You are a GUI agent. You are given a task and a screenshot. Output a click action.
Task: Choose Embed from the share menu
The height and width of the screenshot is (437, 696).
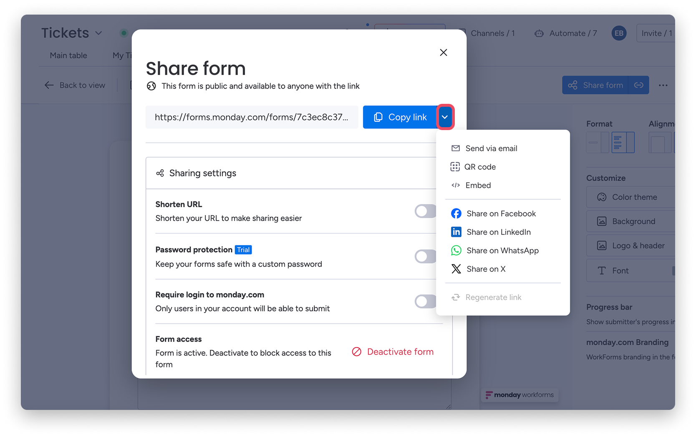[478, 185]
